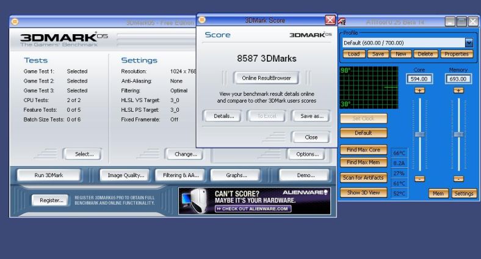Click the Mem button in ATITool

[438, 194]
